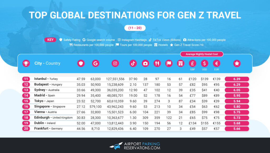Click Tokyo's 5.94 score pill
The width and height of the screenshot is (270, 153).
[237, 101]
